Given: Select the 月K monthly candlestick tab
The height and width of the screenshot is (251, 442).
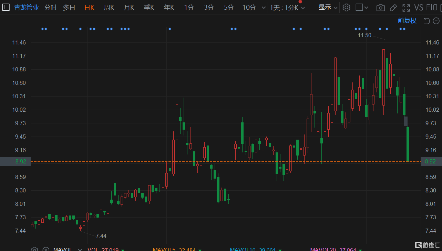Looking at the screenshot, I should click(129, 7).
